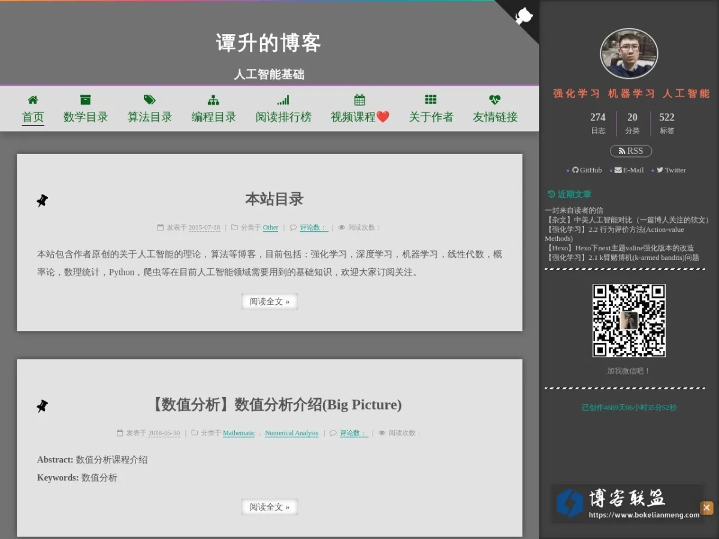Click the 20 分类 count
This screenshot has height=539, width=719.
point(633,123)
